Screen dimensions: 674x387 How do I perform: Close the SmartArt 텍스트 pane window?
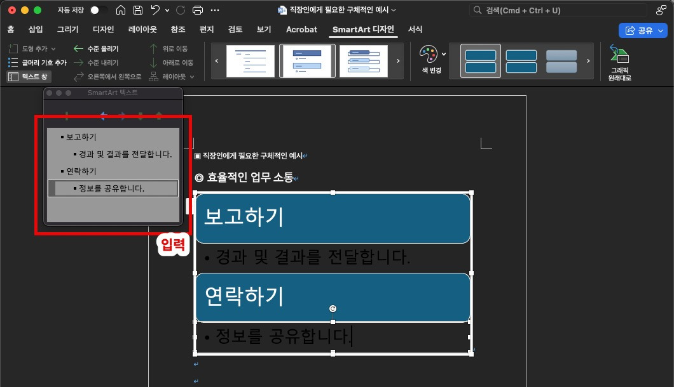pos(50,93)
